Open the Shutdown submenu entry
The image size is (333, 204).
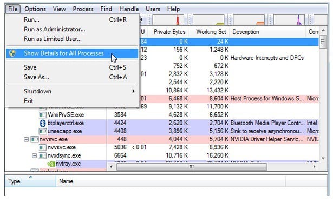(72, 91)
